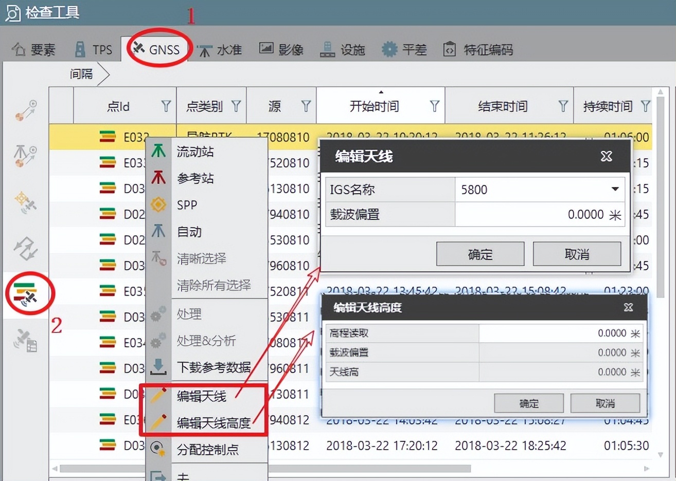Expand the IGS名称 dropdown
Screen dimensions: 676x481
tap(615, 190)
